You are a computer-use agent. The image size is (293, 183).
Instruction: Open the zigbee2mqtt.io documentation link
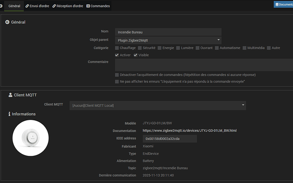click(x=189, y=130)
